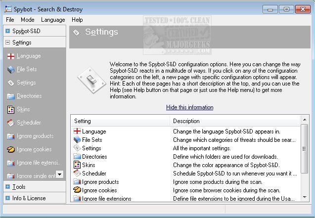
Task: Open the Ignore file extensi... page from the sidebar
Action: click(x=39, y=163)
